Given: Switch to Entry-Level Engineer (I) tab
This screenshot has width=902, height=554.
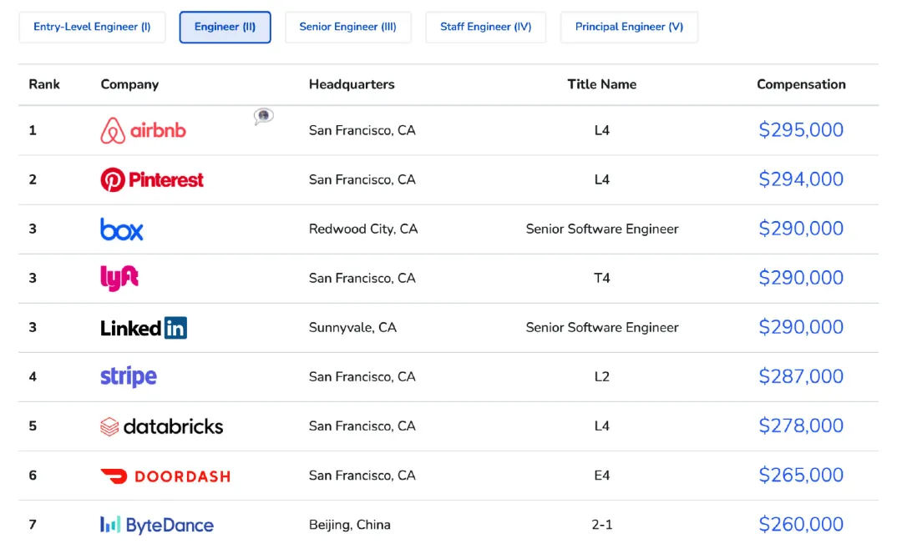Looking at the screenshot, I should 92,27.
